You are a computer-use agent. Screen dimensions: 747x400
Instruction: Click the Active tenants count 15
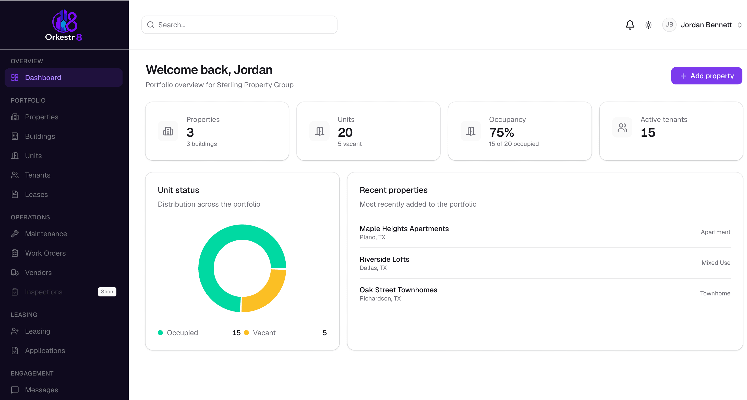tap(648, 132)
